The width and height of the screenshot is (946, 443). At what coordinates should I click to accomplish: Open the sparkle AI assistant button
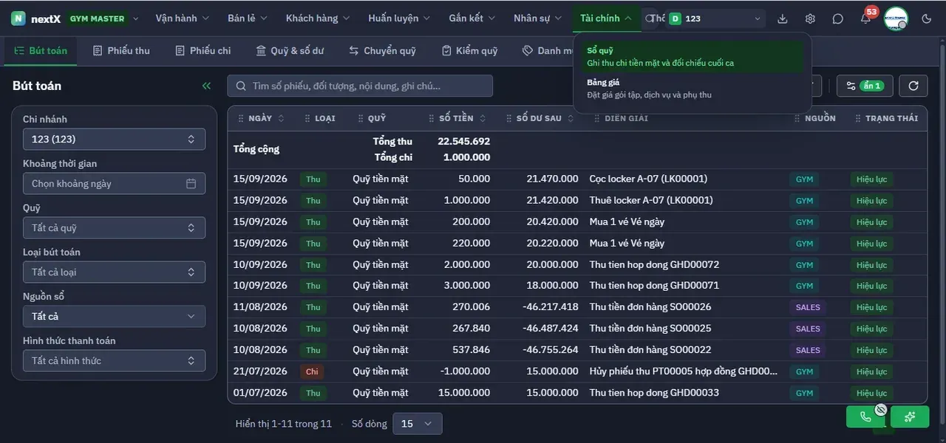click(910, 417)
